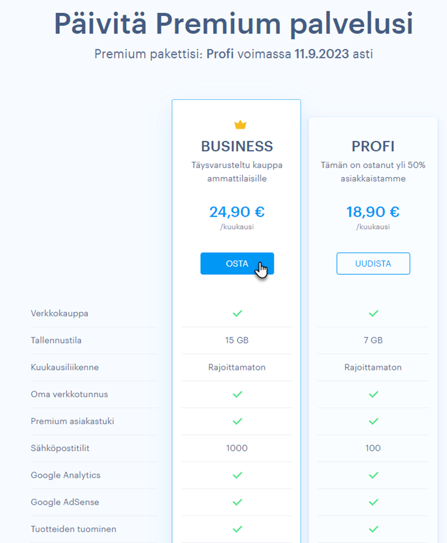Click the Profi checkmark for Verkkokauppa
The height and width of the screenshot is (543, 447).
[x=373, y=313]
